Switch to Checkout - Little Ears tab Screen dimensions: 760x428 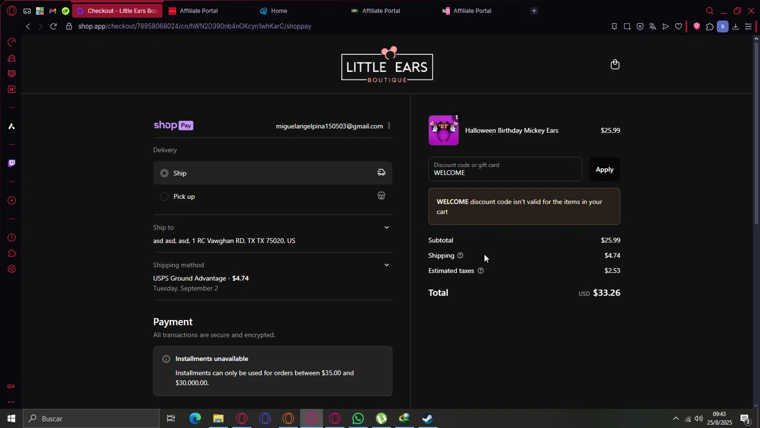pos(118,11)
